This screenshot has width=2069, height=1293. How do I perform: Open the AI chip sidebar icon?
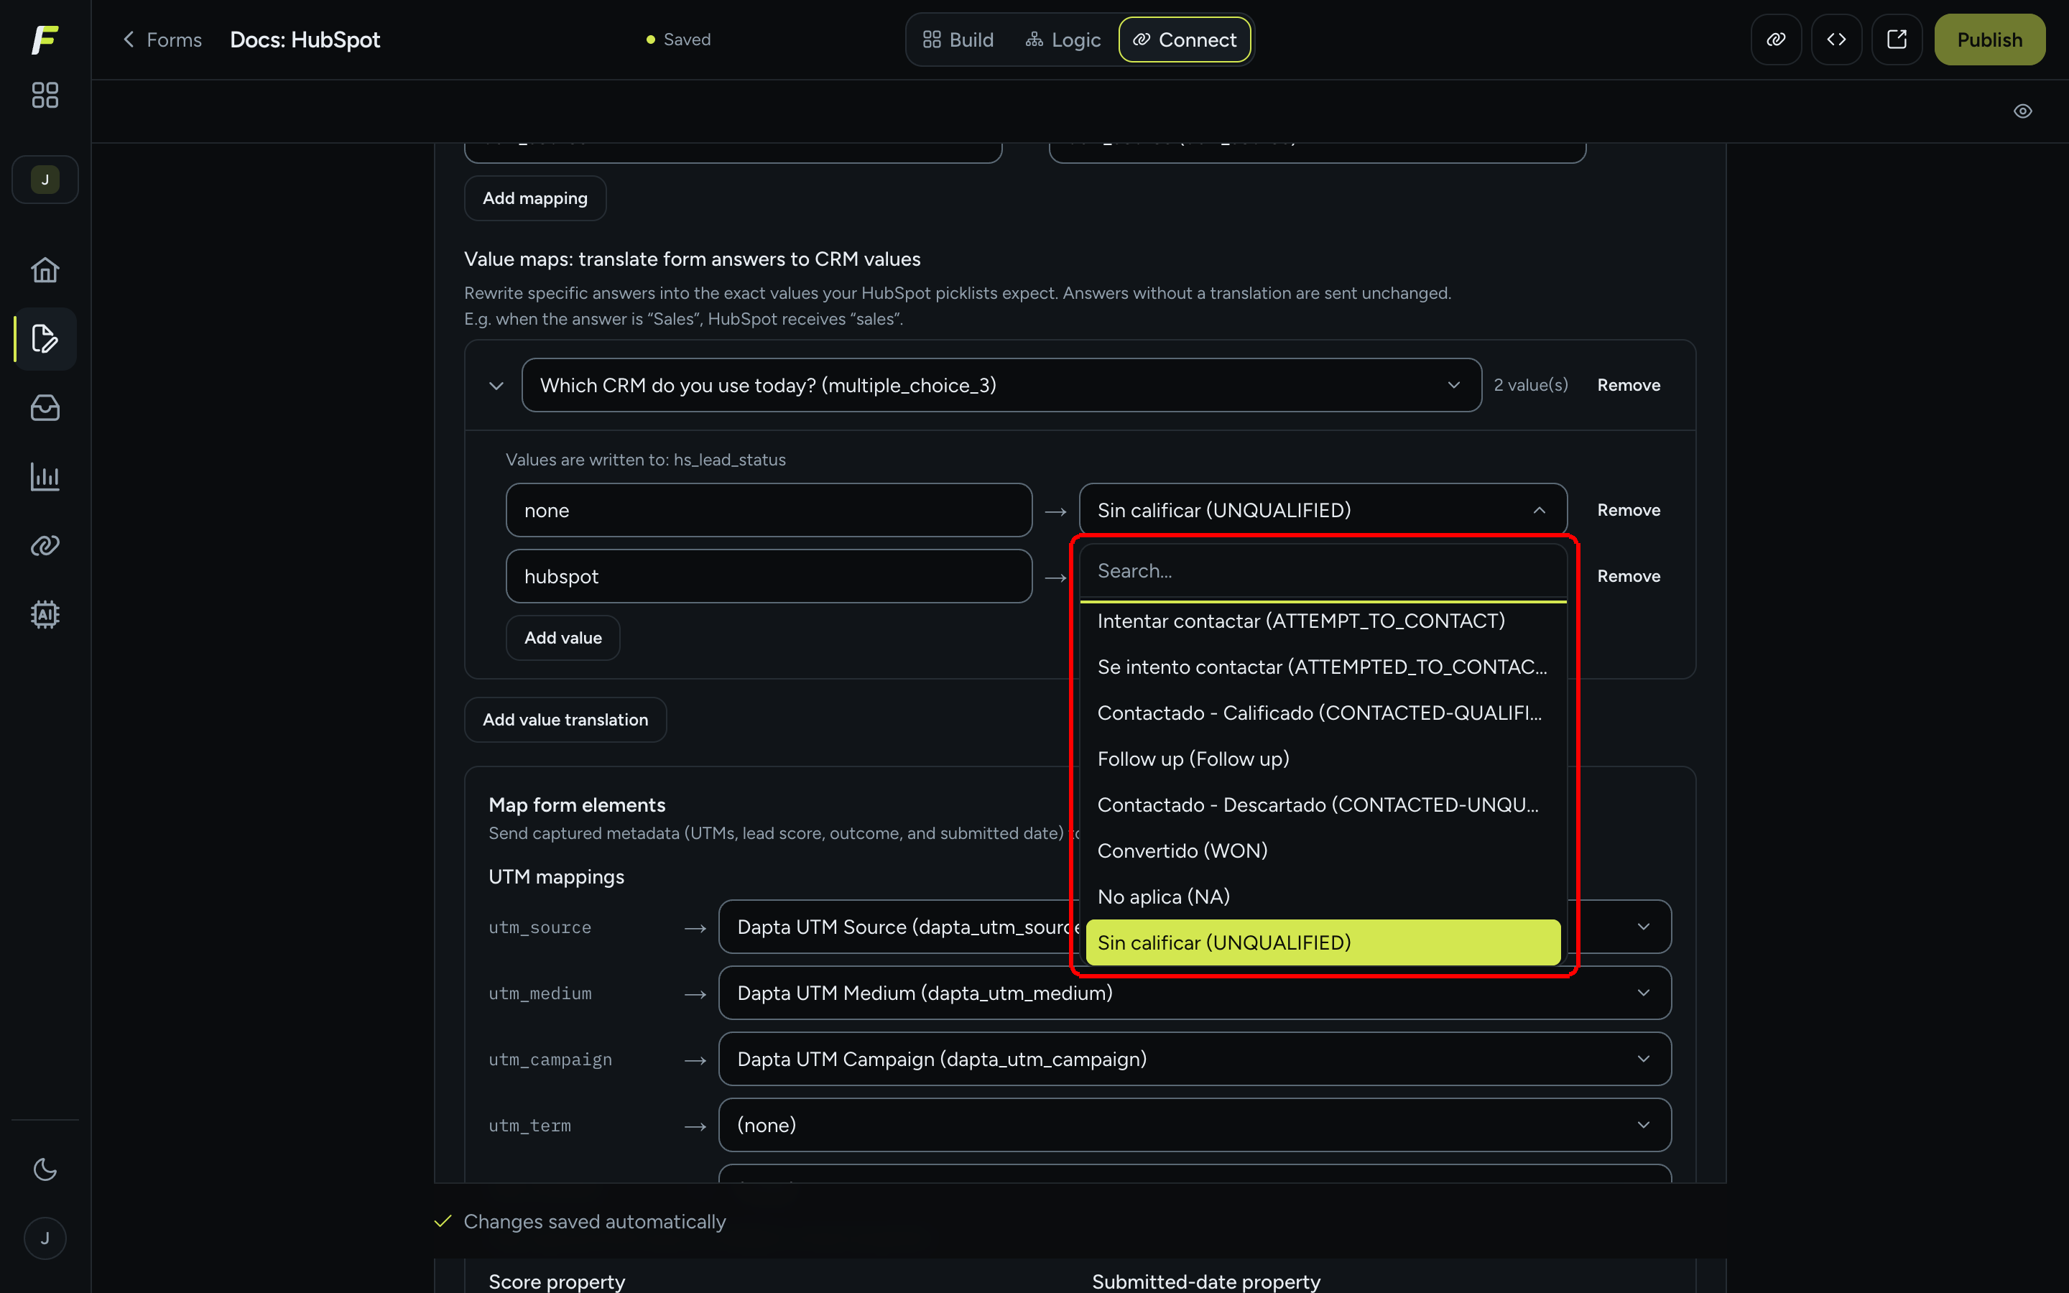(45, 614)
